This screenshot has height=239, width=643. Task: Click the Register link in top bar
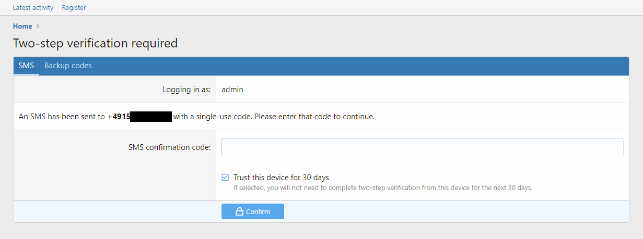[x=74, y=8]
